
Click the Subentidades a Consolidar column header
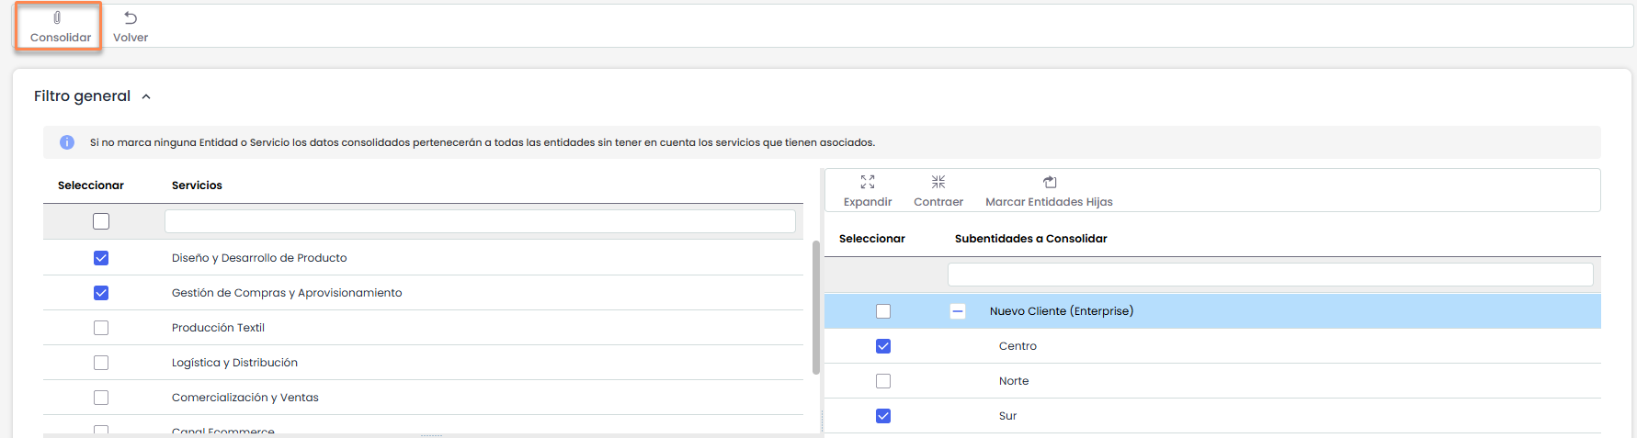coord(1030,239)
